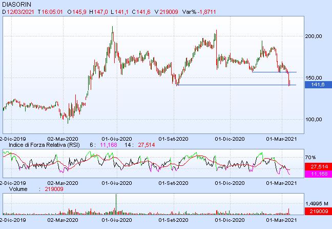Click the red 219009 volume axis tag

(318, 211)
